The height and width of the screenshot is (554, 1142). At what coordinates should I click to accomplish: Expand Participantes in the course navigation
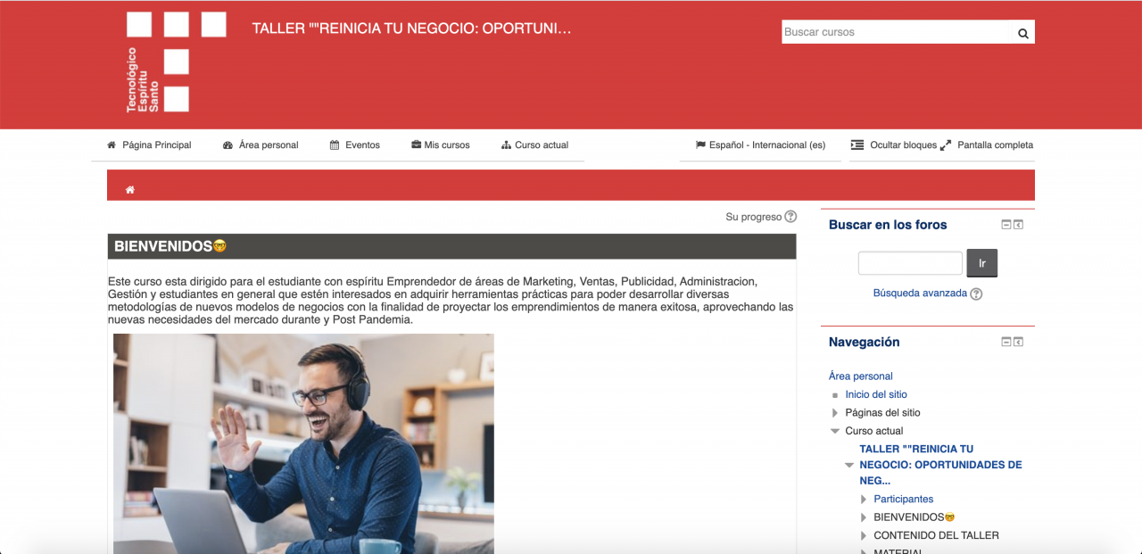(863, 499)
